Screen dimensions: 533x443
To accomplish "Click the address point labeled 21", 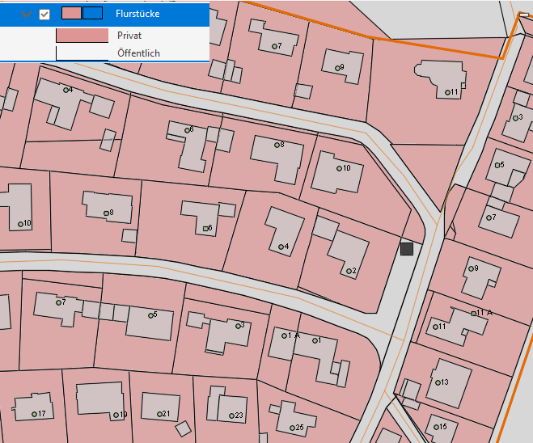I will click(x=159, y=415).
